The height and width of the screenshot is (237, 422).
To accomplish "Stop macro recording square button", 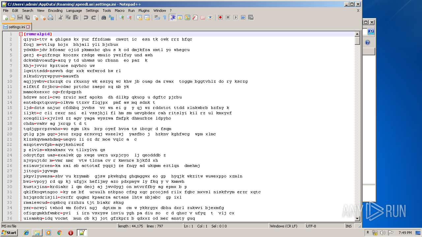I will coord(228,17).
